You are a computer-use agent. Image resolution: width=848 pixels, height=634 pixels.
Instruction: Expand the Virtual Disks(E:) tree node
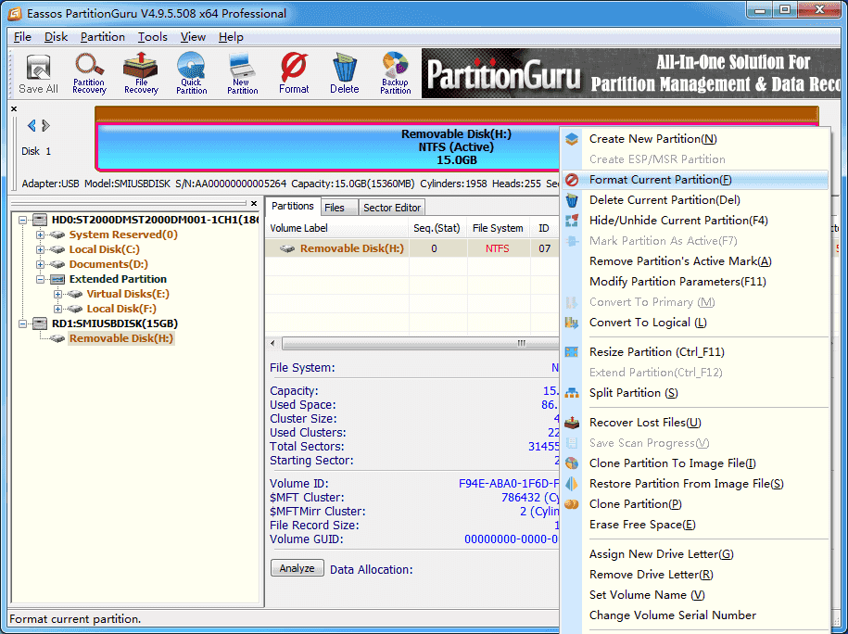(x=57, y=294)
